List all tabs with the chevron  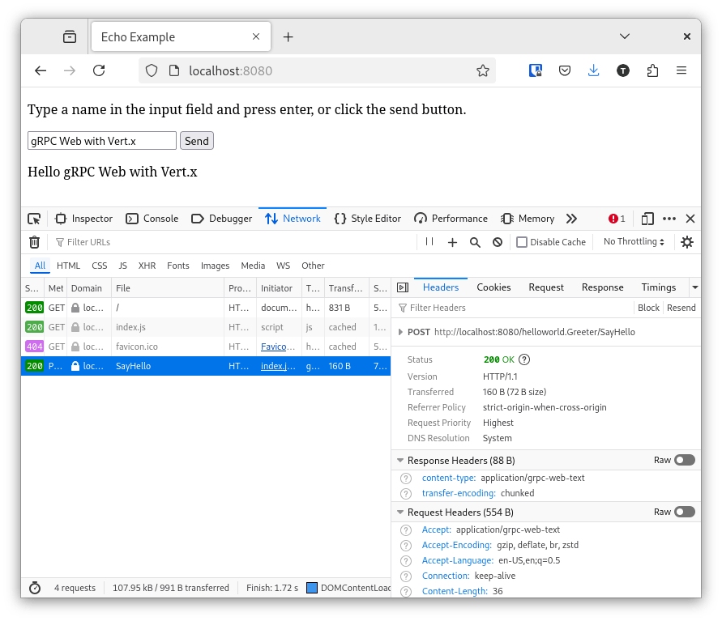[x=625, y=36]
